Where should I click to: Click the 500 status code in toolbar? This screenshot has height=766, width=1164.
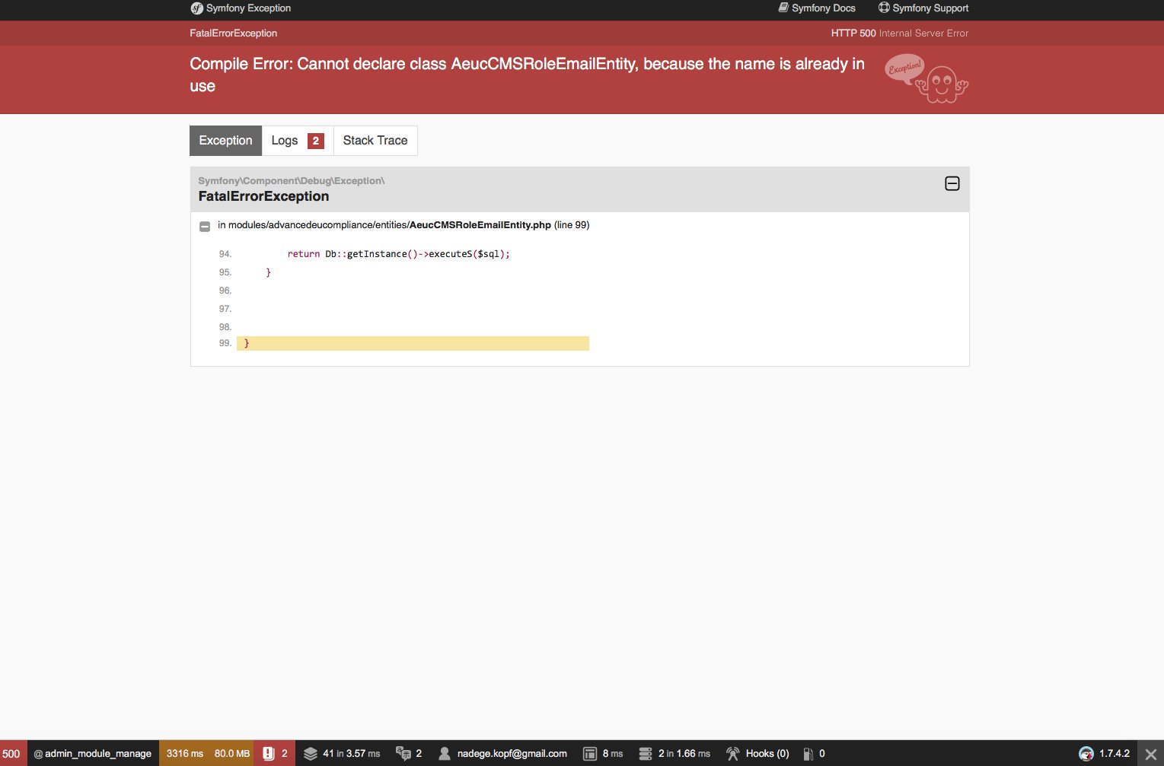click(11, 754)
